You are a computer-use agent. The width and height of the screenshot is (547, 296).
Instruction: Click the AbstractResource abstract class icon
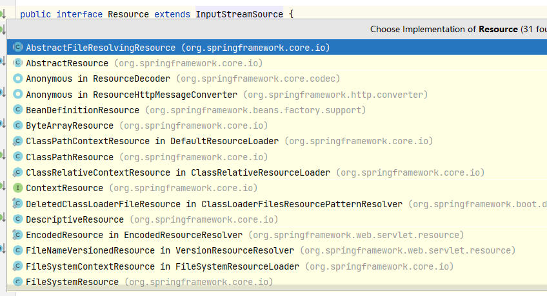pyautogui.click(x=18, y=62)
